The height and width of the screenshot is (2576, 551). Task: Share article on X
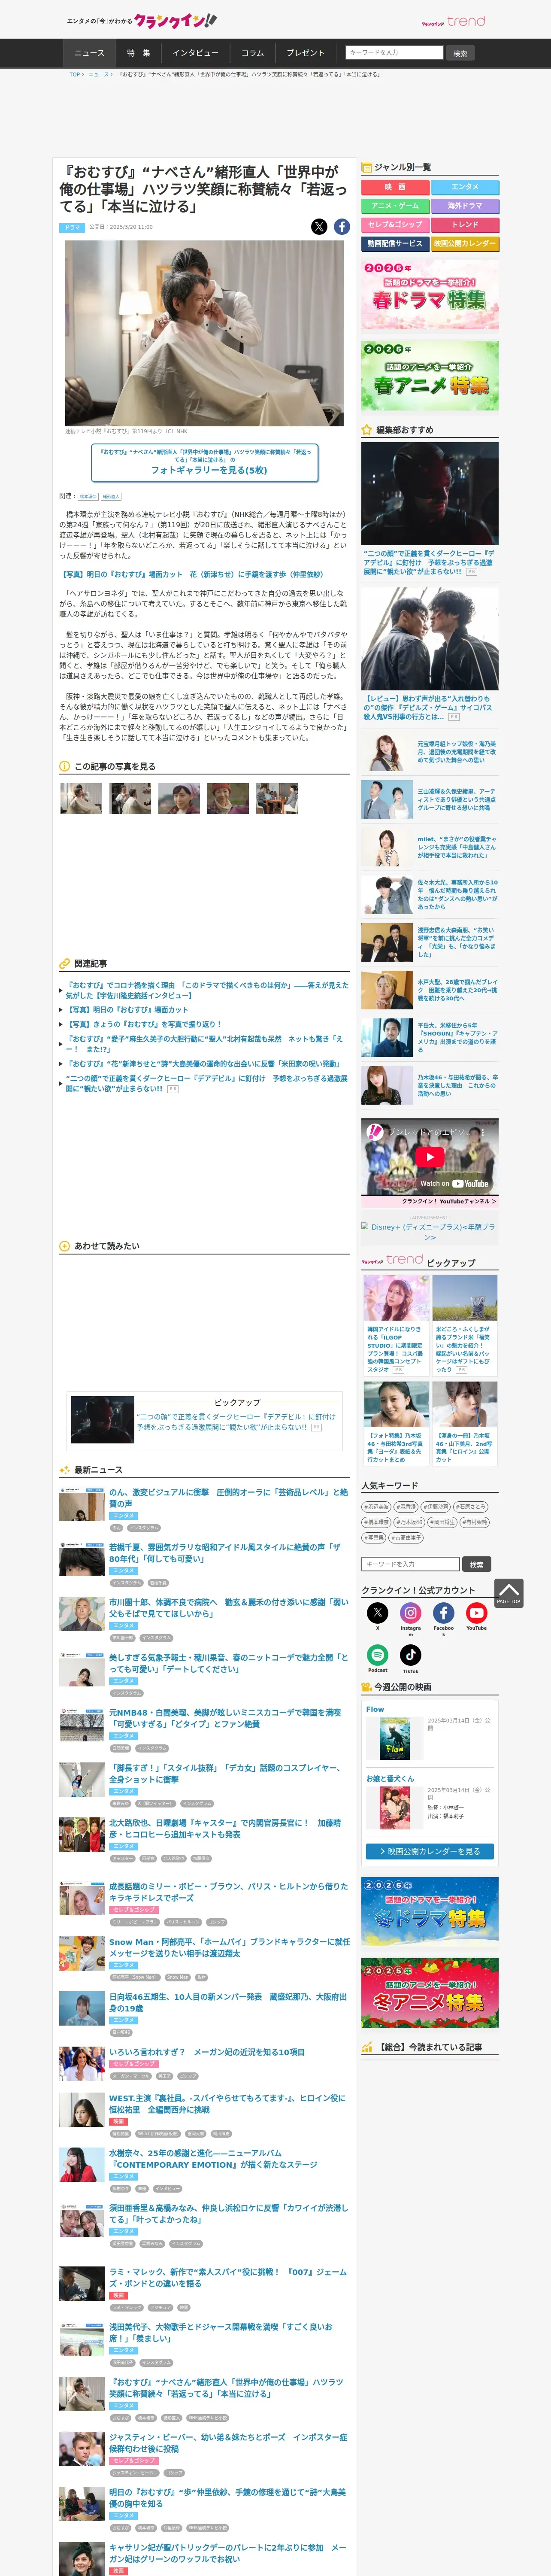tap(319, 227)
